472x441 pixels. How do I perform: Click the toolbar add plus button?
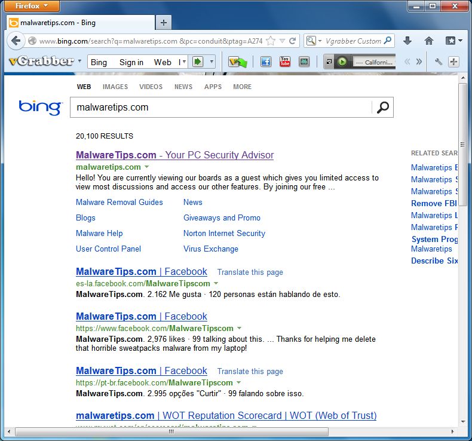453,62
